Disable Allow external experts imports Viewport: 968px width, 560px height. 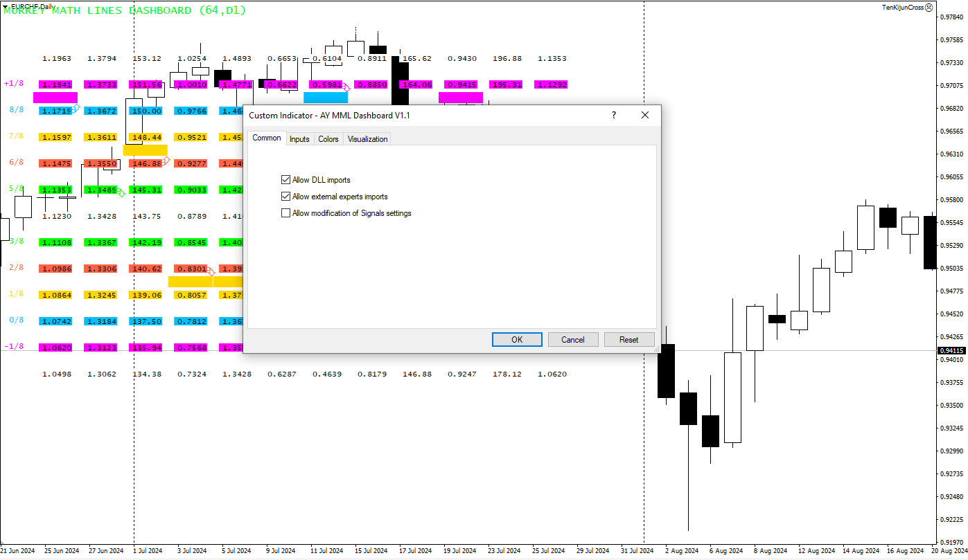[x=285, y=197]
